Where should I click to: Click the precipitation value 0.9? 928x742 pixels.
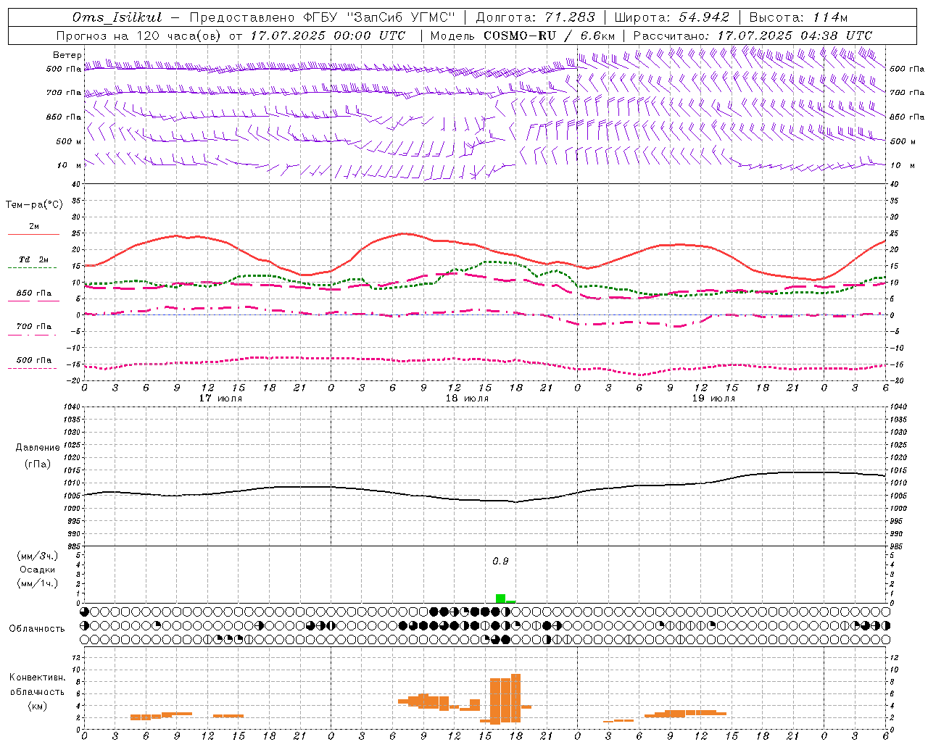[500, 562]
